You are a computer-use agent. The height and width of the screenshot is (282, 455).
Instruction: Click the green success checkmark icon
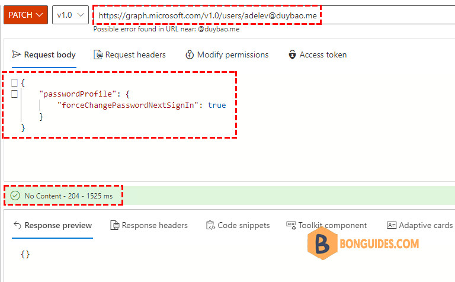point(15,196)
